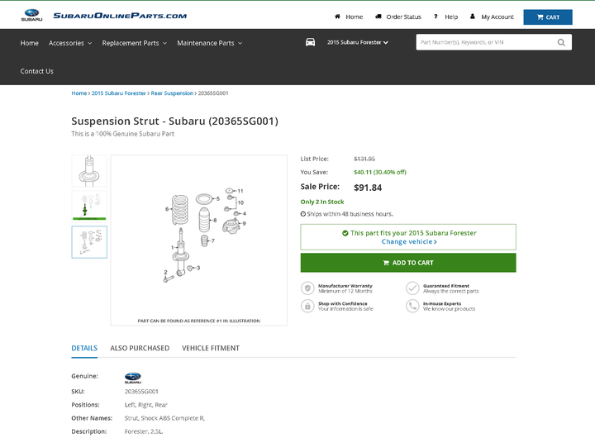Click SKU value 20365SG001 in details
The image size is (595, 438).
(141, 392)
